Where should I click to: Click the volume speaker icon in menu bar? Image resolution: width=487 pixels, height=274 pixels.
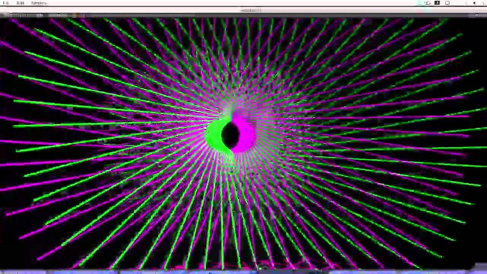[x=474, y=3]
